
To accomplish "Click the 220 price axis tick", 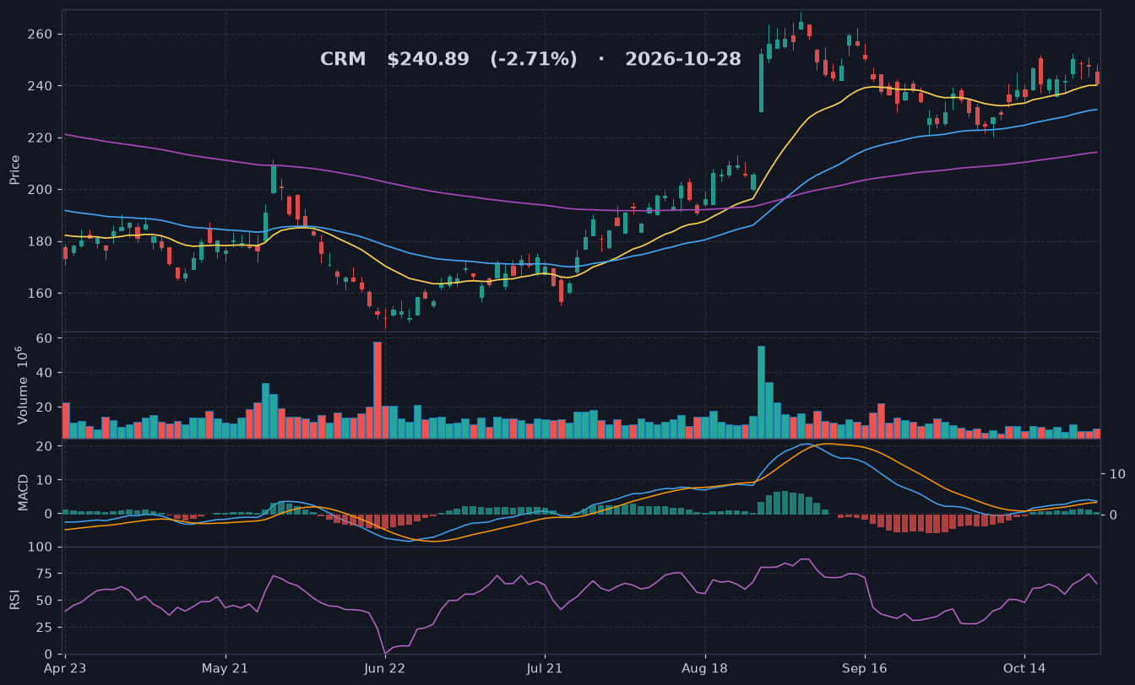I will click(41, 138).
